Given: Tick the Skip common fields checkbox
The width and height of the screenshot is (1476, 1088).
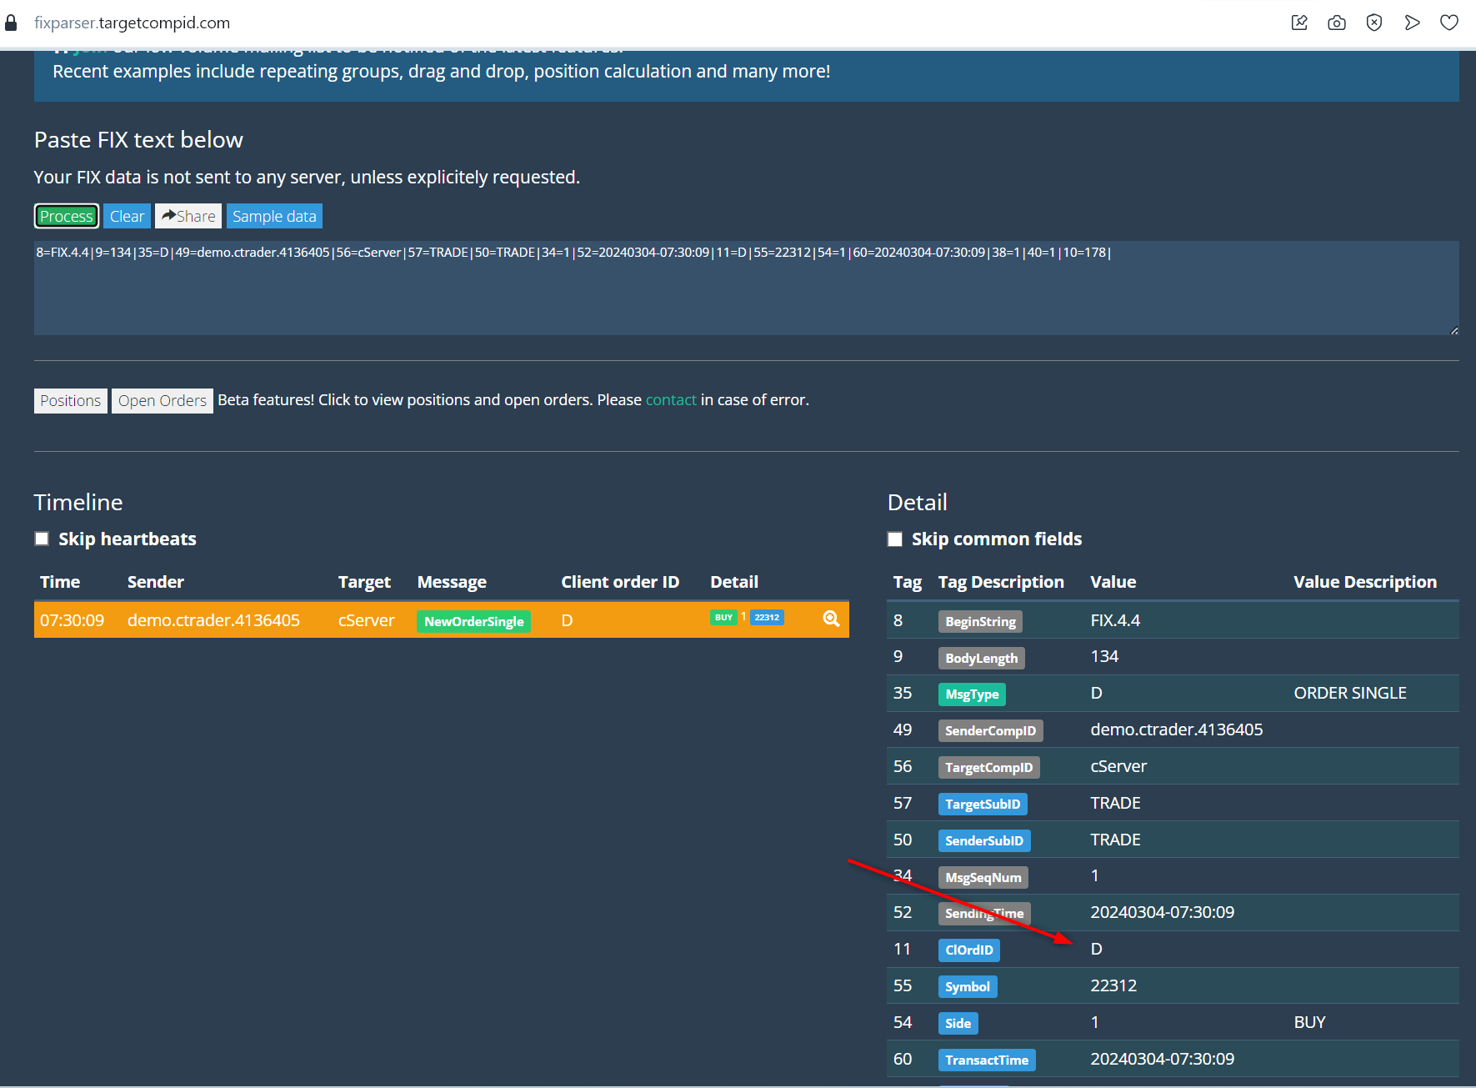Looking at the screenshot, I should click(895, 539).
